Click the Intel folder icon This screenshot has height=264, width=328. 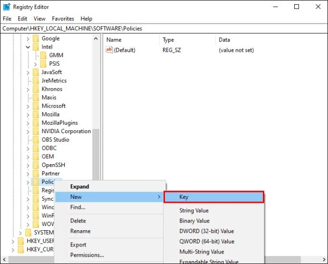(36, 47)
